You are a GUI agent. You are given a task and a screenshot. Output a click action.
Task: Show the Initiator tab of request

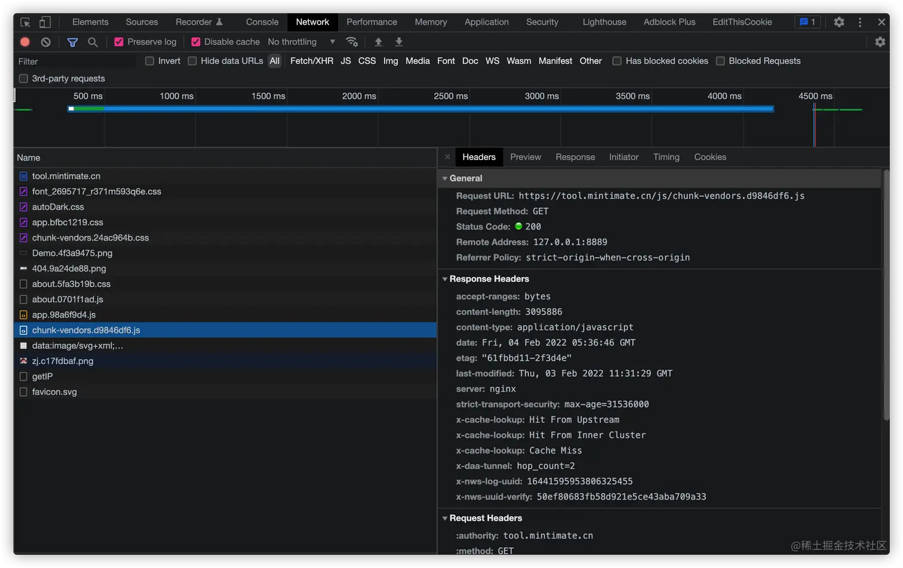point(623,157)
